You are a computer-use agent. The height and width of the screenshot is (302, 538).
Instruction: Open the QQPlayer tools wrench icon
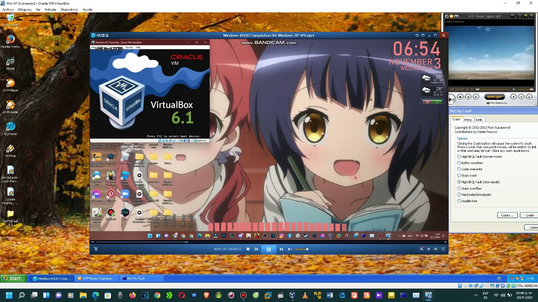point(422,249)
